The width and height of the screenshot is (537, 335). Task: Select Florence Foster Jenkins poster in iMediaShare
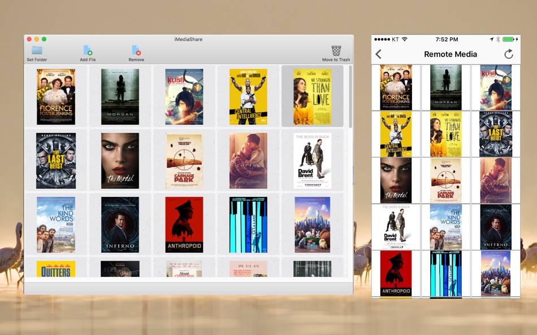tap(56, 97)
